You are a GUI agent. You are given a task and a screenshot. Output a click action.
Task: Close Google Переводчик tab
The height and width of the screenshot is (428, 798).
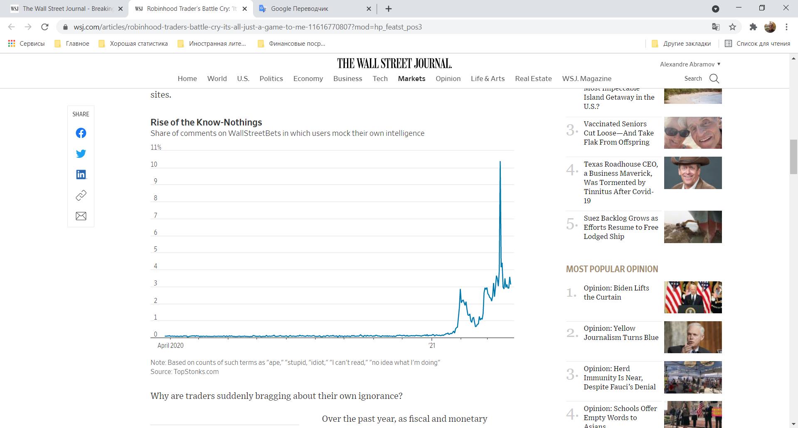(x=369, y=9)
